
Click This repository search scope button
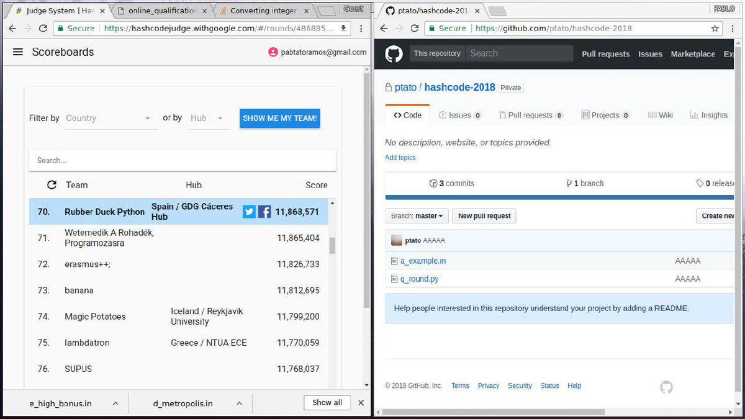pyautogui.click(x=437, y=53)
